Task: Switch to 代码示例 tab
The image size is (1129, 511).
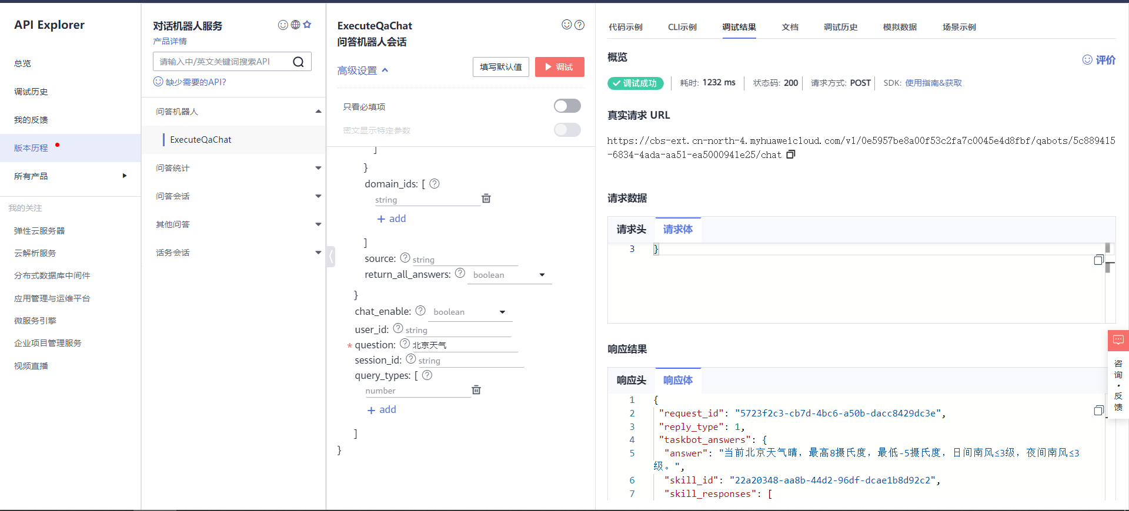Action: point(625,27)
